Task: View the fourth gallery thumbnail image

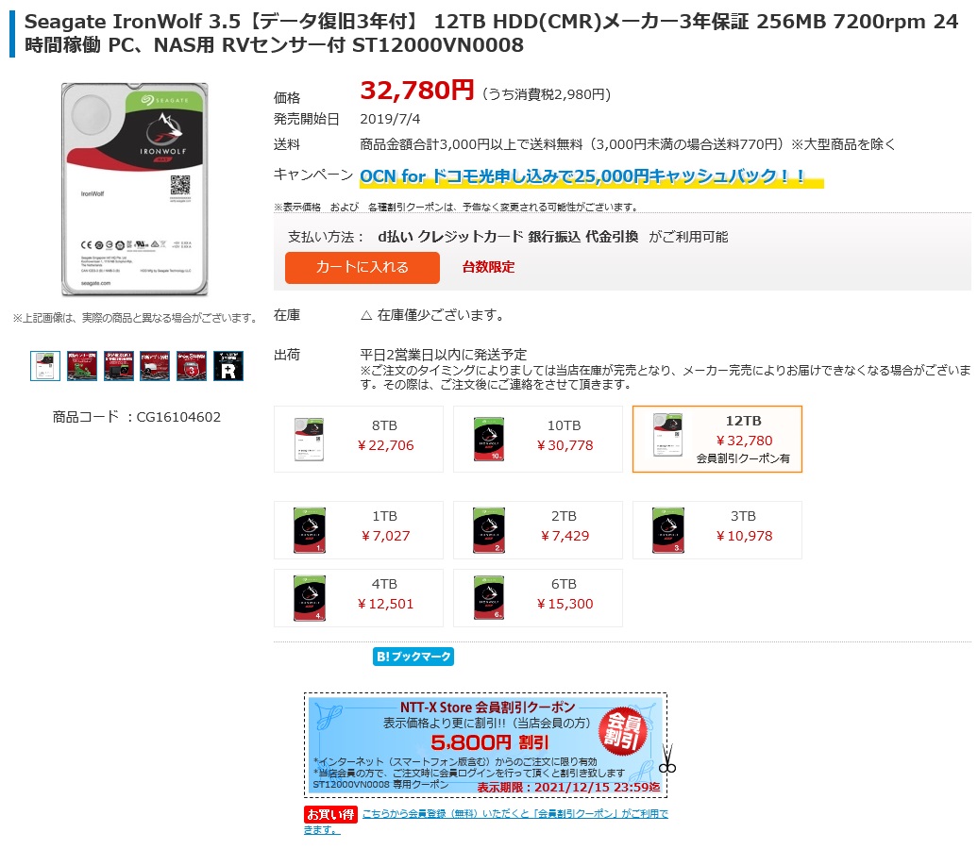Action: click(x=155, y=365)
